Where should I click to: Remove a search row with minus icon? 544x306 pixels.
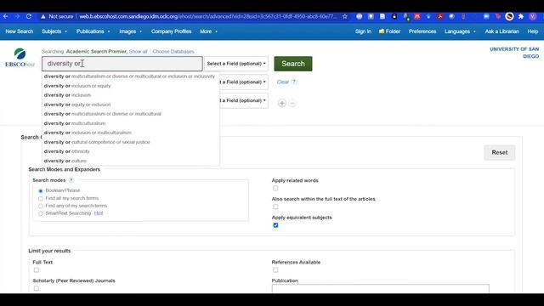pyautogui.click(x=292, y=103)
